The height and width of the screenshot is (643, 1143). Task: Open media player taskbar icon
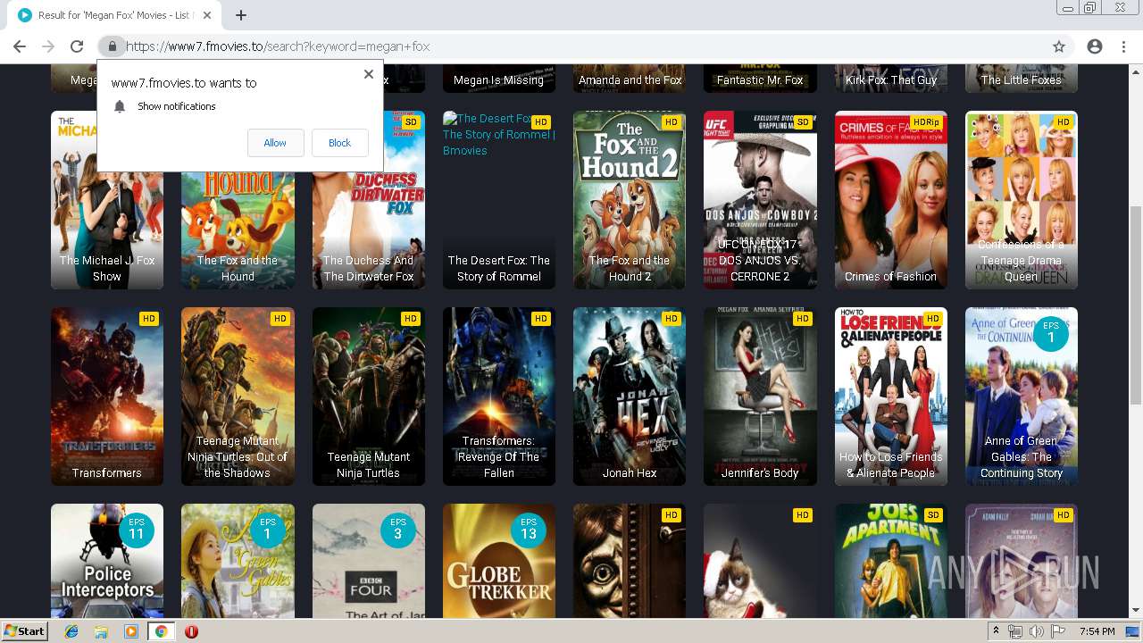[x=131, y=631]
